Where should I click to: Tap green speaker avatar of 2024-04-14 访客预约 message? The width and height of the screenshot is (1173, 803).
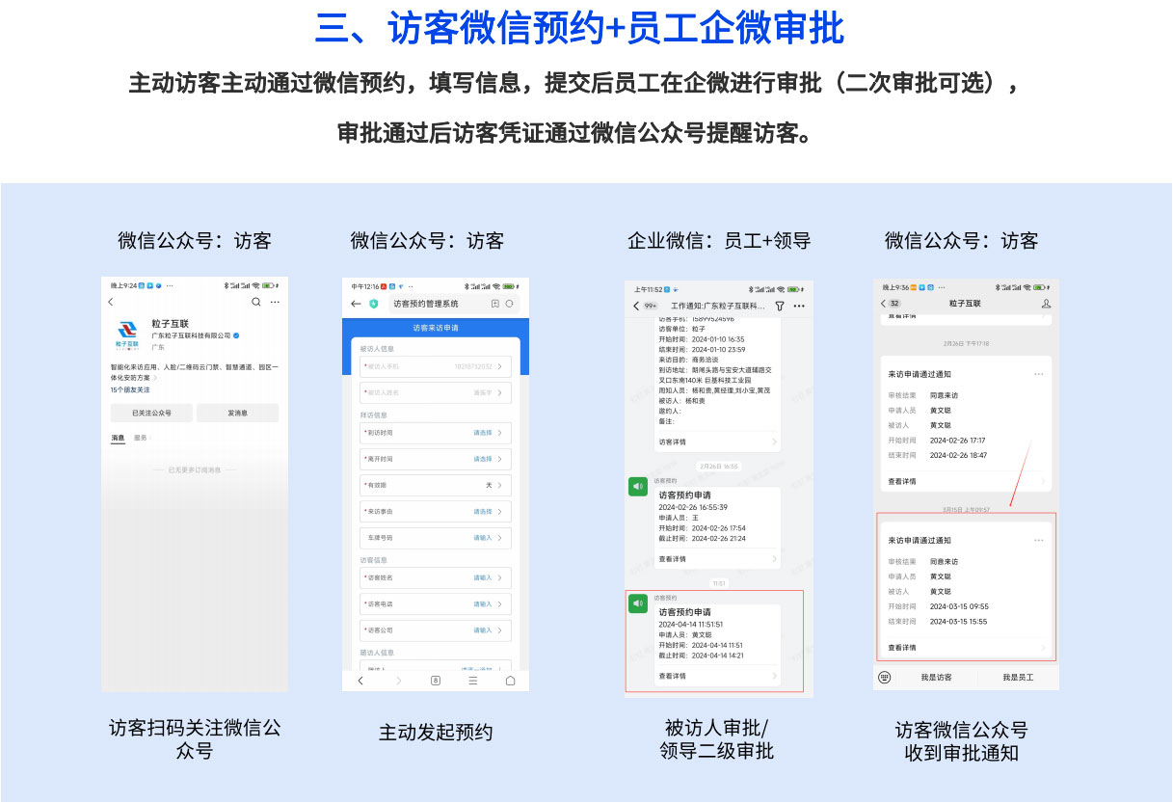point(637,603)
